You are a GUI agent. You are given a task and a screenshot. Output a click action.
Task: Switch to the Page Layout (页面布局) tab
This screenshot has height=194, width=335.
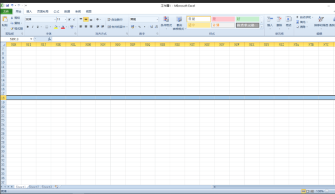point(43,11)
